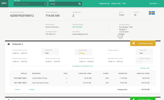Open the FAQ page

[124, 3]
